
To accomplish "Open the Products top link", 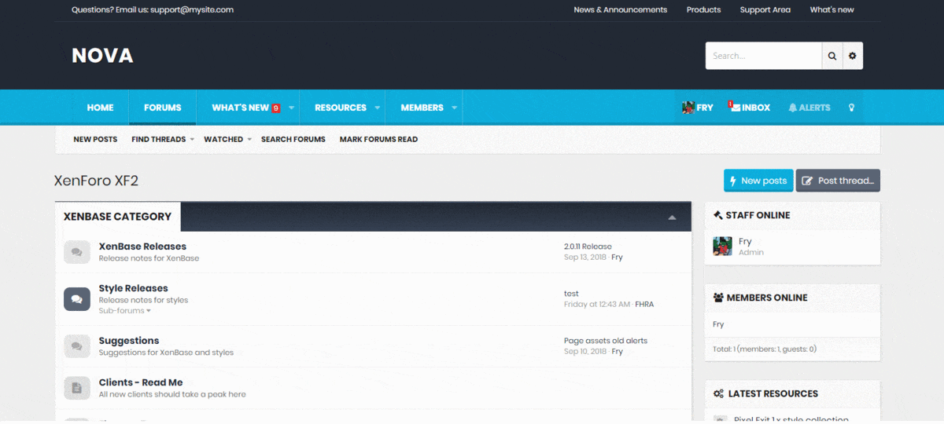I will (x=703, y=10).
